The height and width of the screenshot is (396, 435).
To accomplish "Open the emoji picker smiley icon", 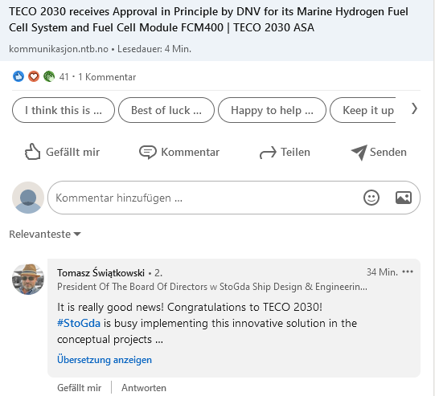I will click(371, 198).
